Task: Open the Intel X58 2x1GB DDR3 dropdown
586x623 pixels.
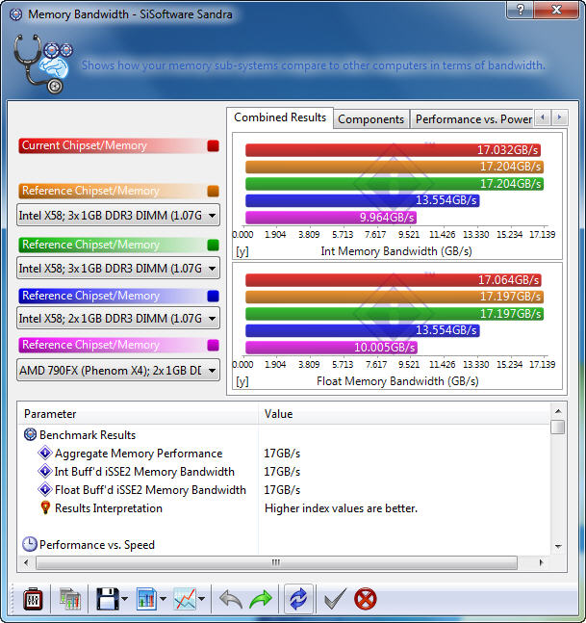Action: click(x=118, y=319)
